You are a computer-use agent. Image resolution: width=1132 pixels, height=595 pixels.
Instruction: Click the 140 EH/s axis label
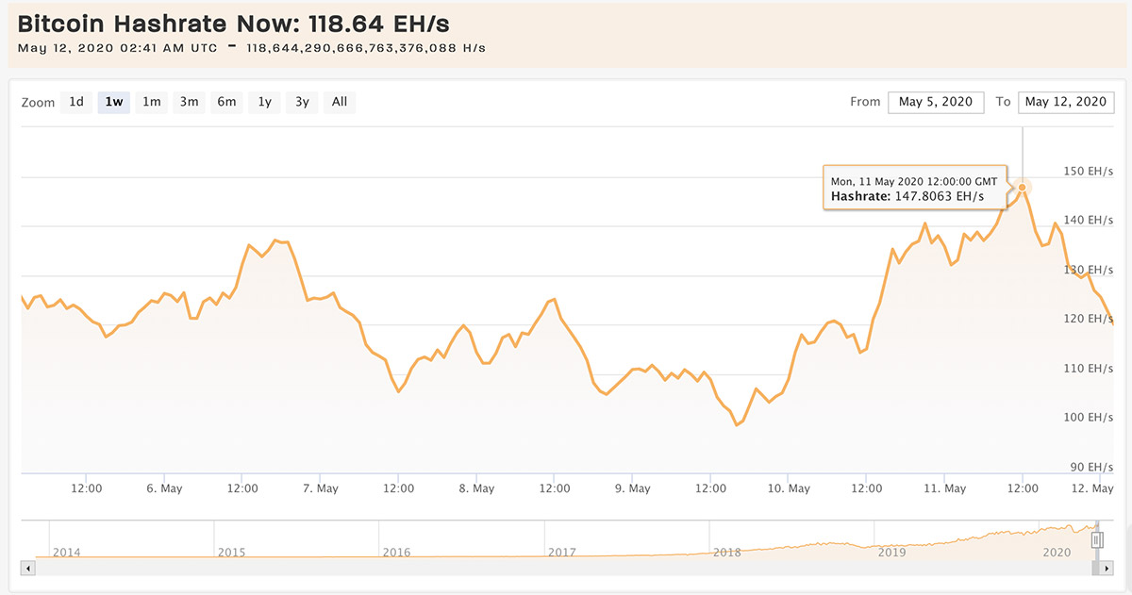point(1089,220)
